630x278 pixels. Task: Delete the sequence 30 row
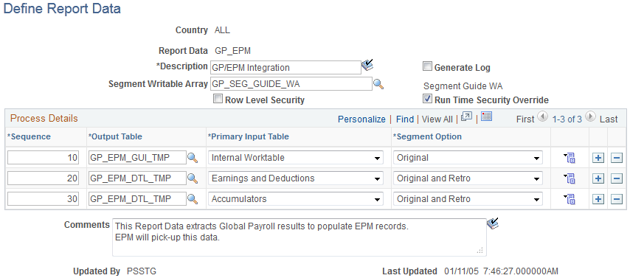click(x=617, y=198)
